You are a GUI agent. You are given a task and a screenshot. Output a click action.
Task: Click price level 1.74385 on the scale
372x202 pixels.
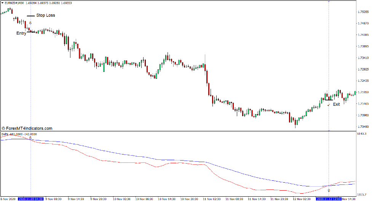coord(363,35)
